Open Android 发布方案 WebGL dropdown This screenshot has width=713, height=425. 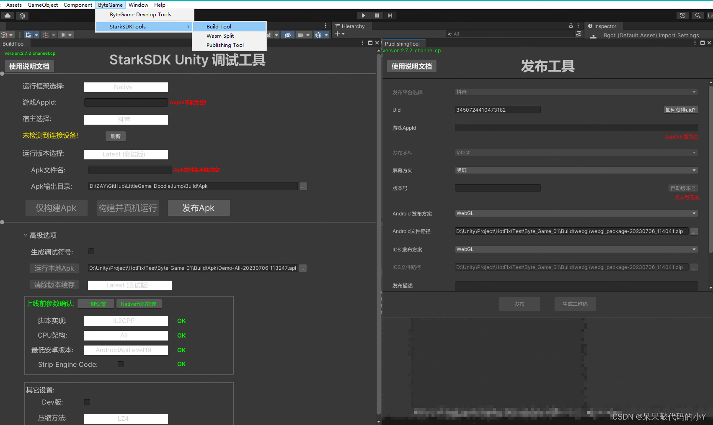[x=576, y=213]
